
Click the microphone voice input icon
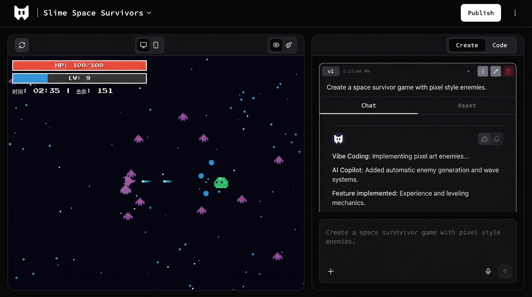tap(488, 271)
